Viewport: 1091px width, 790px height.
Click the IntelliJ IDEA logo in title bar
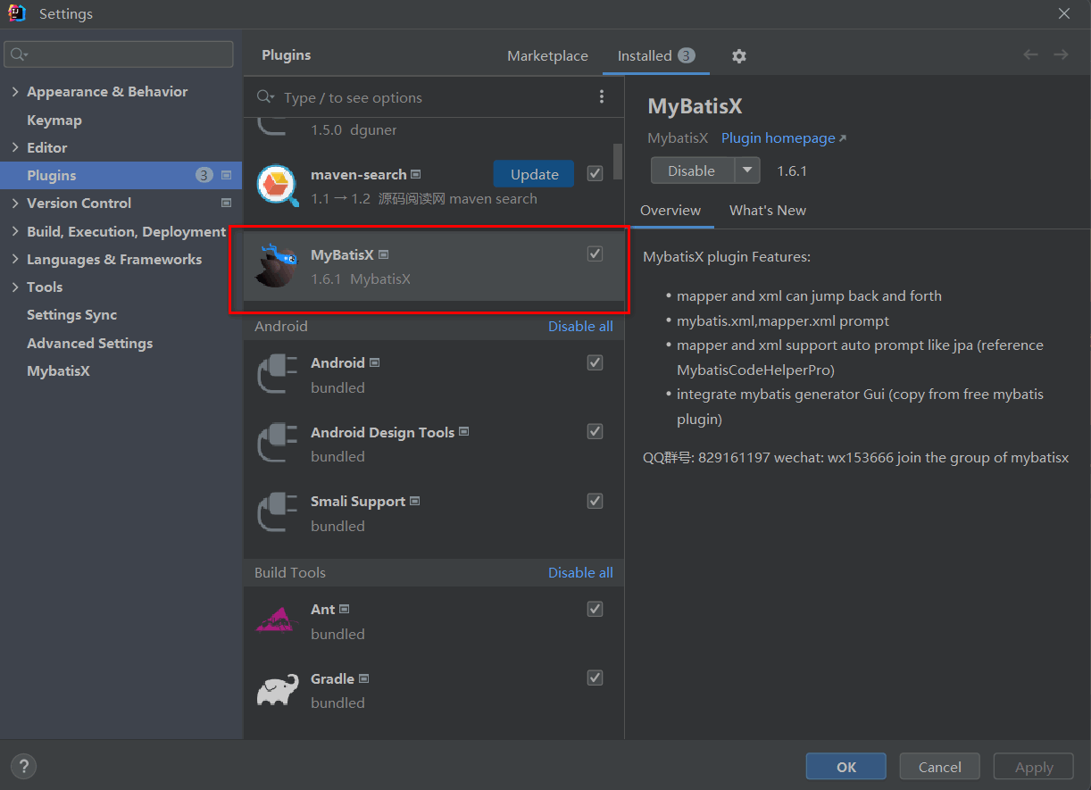16,13
